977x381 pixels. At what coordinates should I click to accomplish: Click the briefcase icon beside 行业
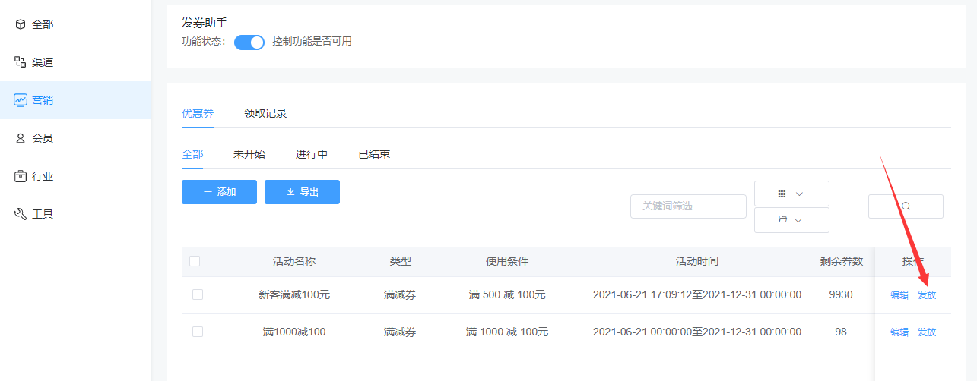coord(21,176)
